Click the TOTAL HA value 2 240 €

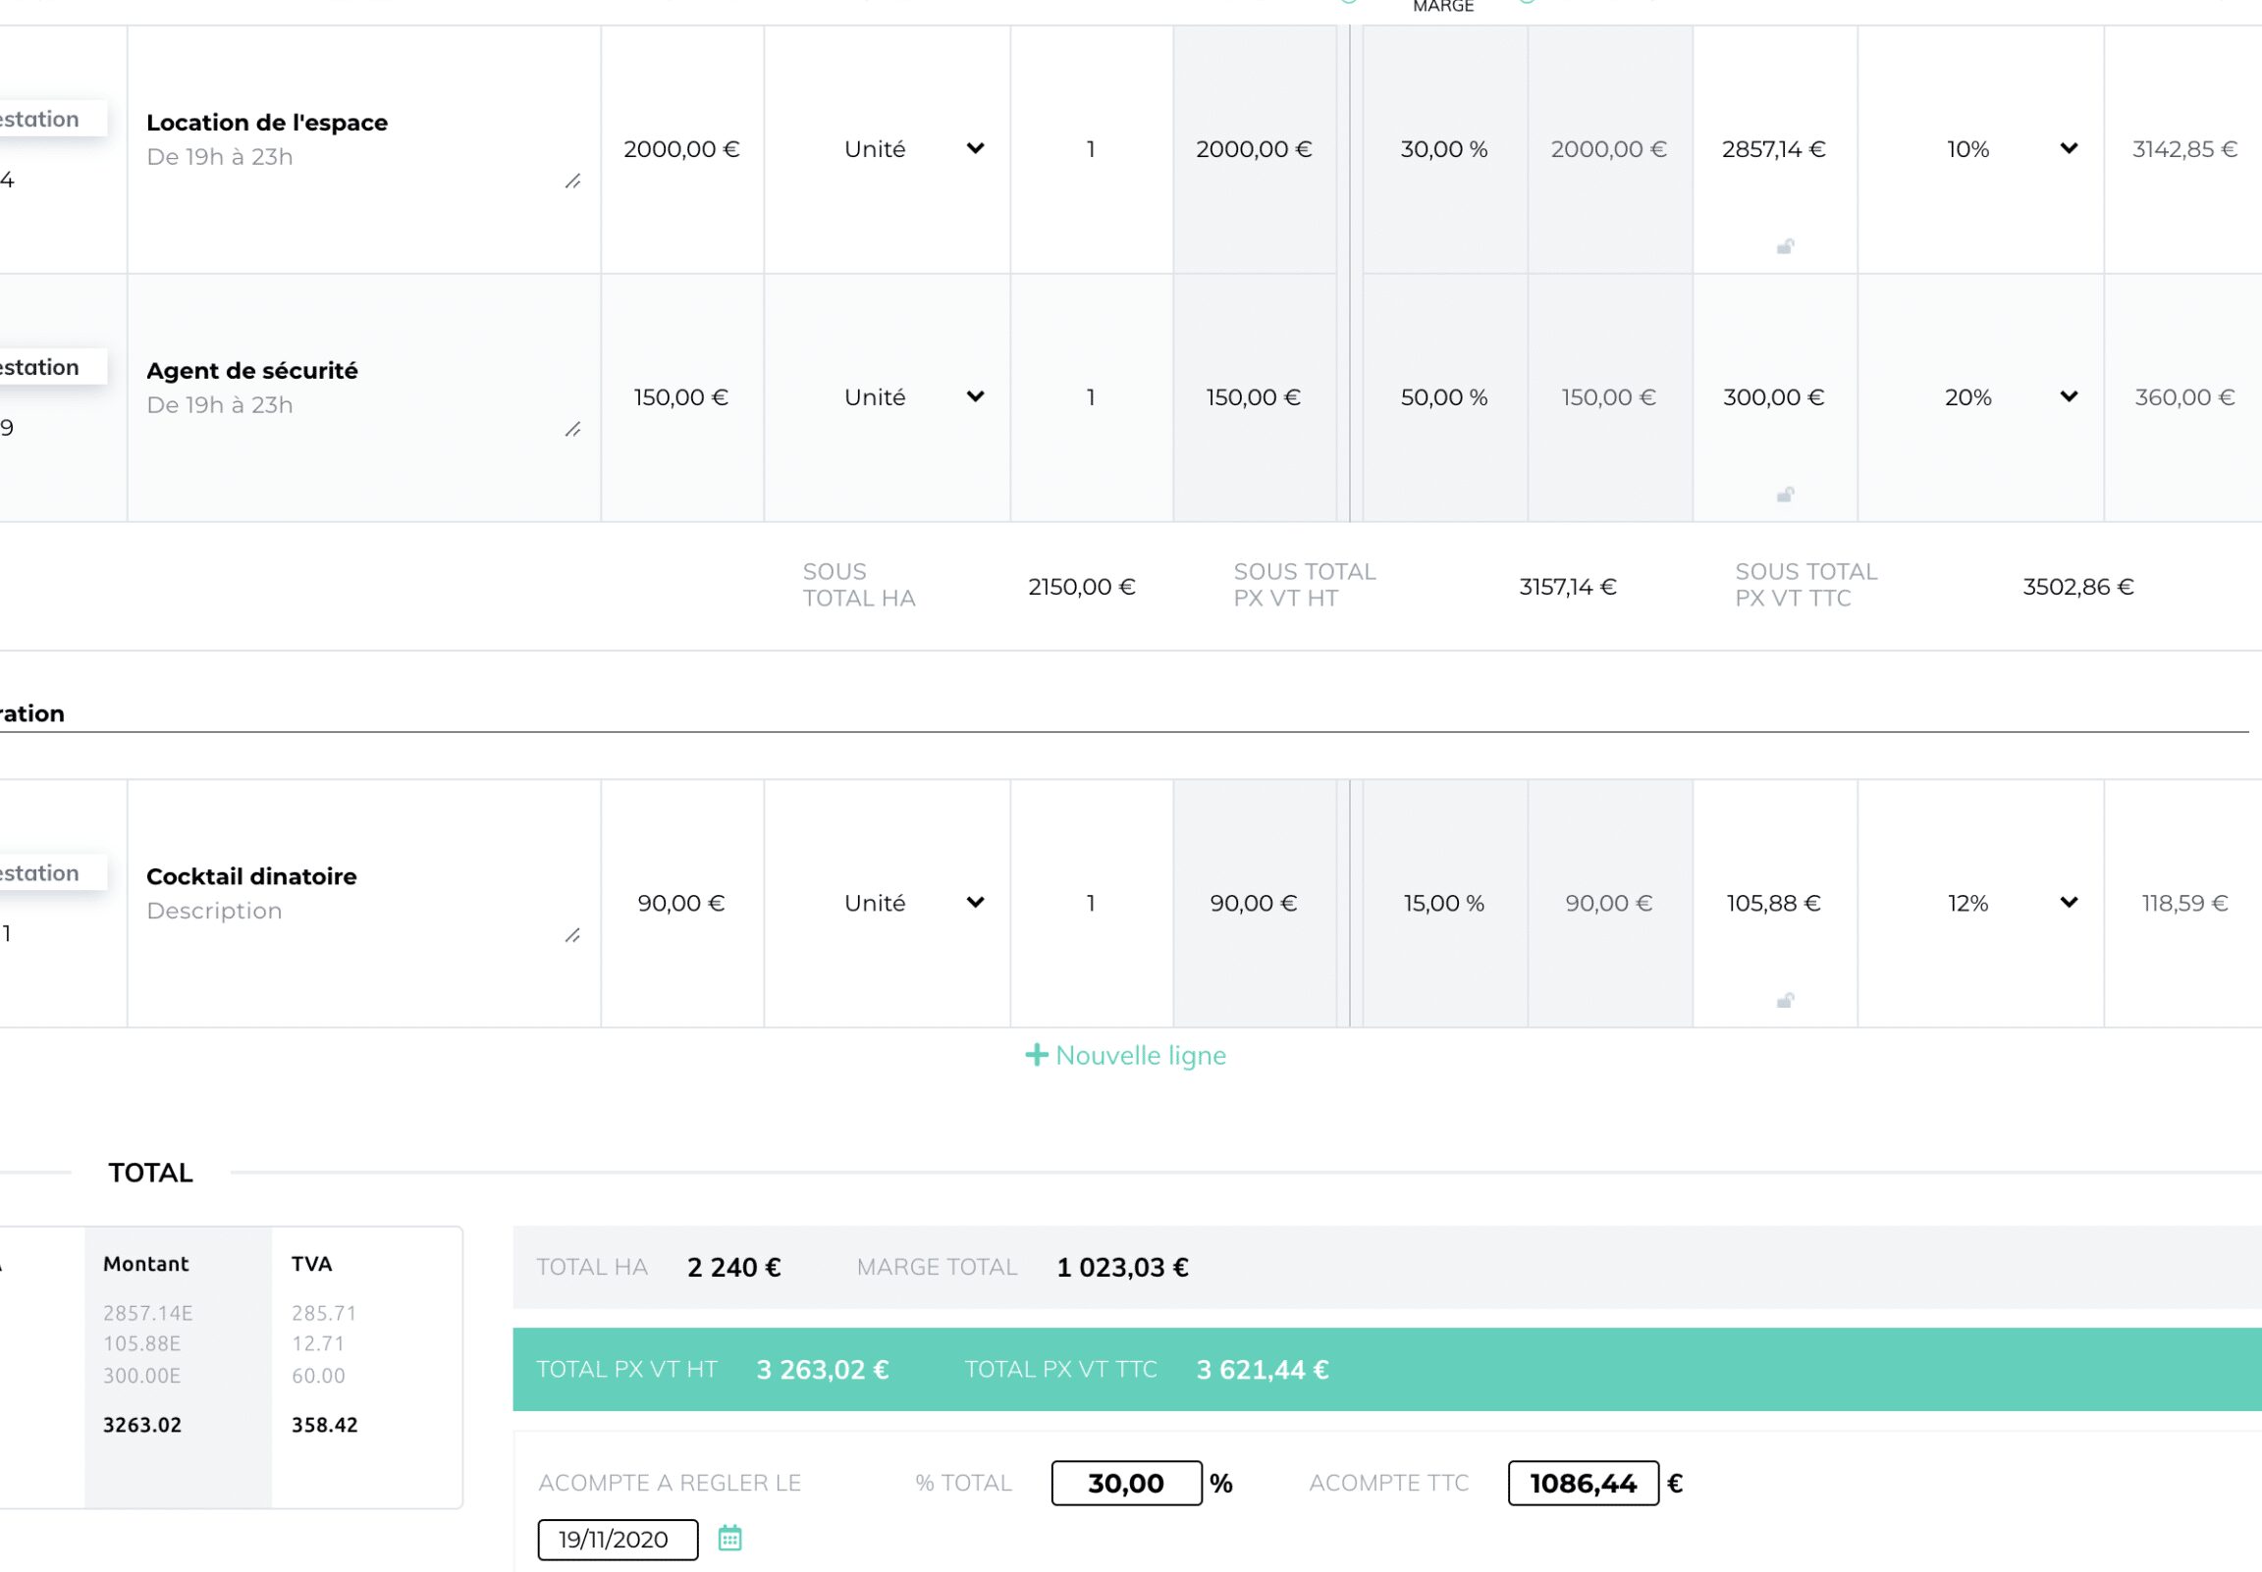click(734, 1269)
